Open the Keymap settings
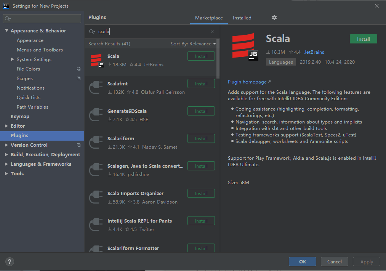 (20, 116)
